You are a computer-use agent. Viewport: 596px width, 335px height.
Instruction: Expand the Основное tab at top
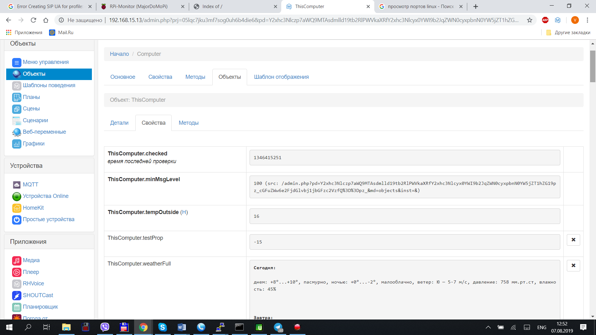pyautogui.click(x=123, y=77)
